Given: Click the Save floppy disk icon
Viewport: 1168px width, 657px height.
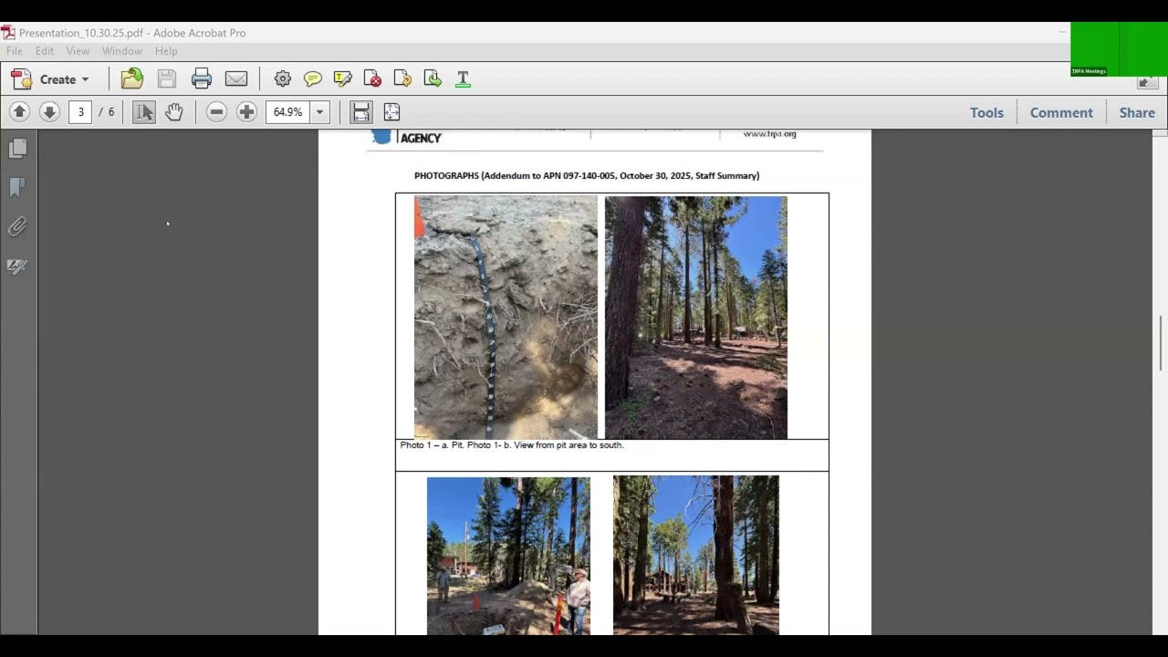Looking at the screenshot, I should click(x=167, y=78).
